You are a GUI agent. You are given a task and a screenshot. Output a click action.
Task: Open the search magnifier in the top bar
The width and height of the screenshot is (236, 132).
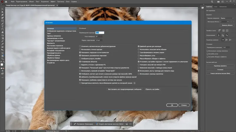[x=212, y=2]
